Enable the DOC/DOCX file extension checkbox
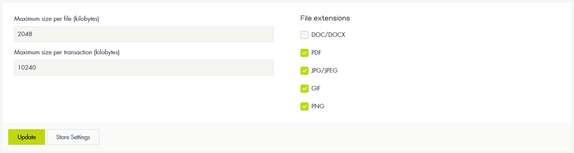This screenshot has height=153, width=574. tap(304, 35)
